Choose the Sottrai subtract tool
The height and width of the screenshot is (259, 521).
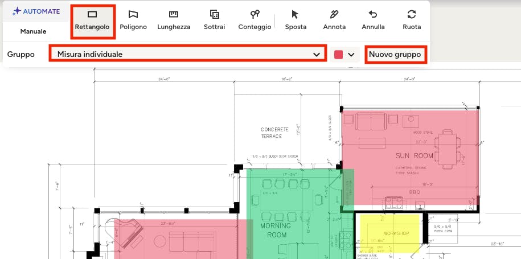(214, 20)
